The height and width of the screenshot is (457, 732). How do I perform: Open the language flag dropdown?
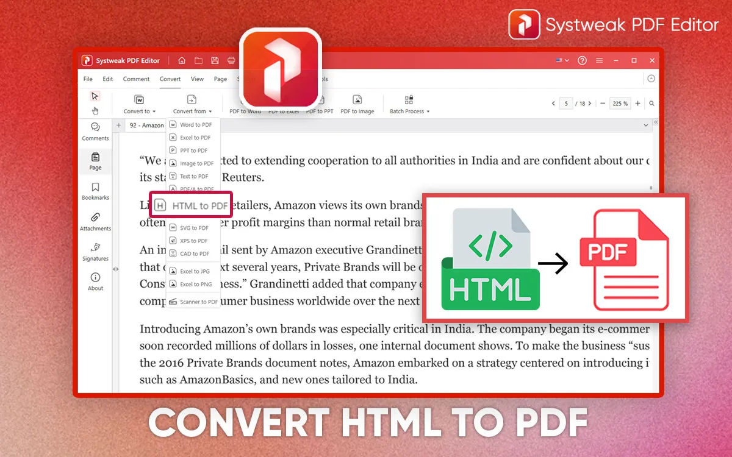coord(562,60)
